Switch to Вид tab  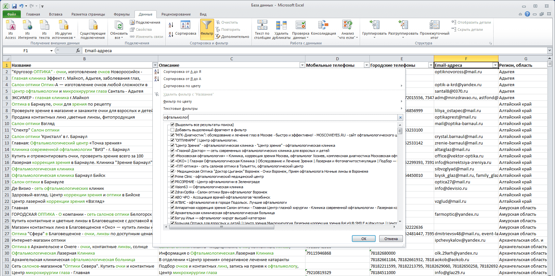[x=203, y=14]
